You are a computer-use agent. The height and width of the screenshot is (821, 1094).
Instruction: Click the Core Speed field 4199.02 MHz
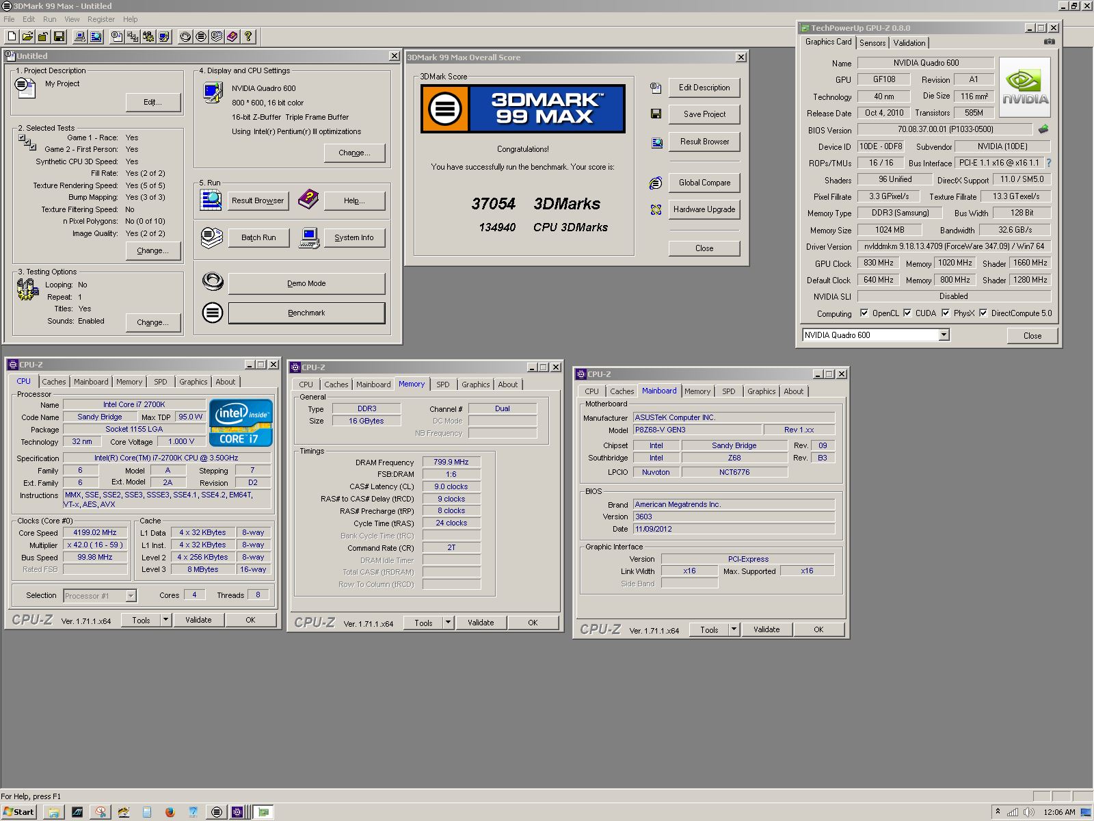coord(95,532)
